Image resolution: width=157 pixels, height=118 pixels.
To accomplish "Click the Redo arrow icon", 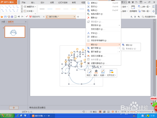I will (x=22, y=17).
